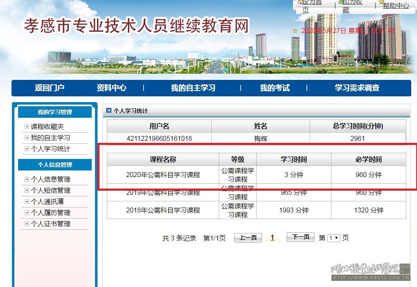This screenshot has width=417, height=287.
Task: Click the arrow bullet icon next to 个人证书管理
Action: pos(27,224)
